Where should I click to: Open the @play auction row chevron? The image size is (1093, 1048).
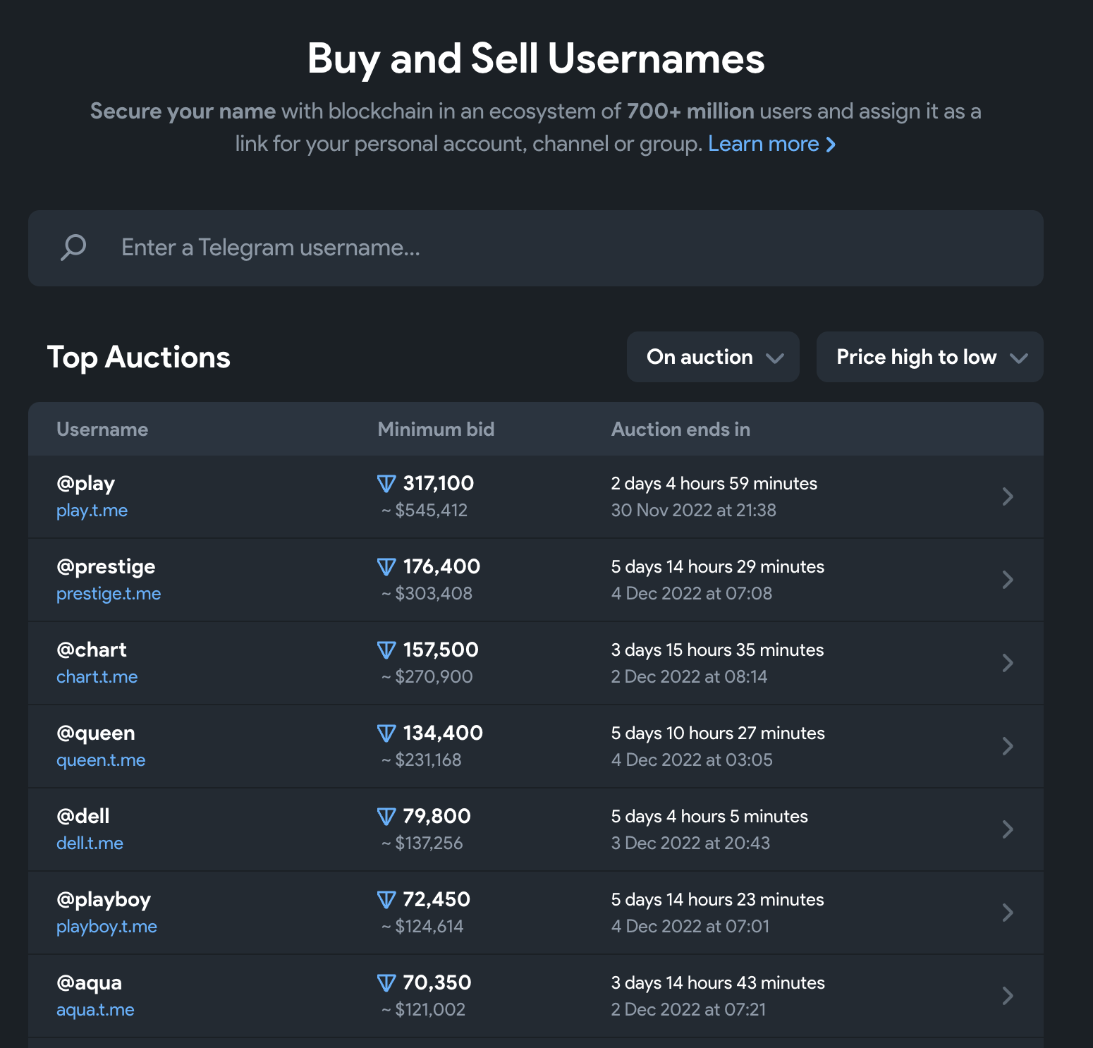tap(1008, 496)
